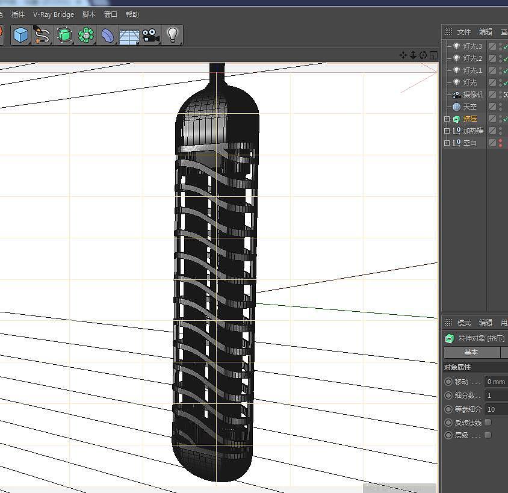Click the 移动 0 mm value field

pyautogui.click(x=495, y=381)
